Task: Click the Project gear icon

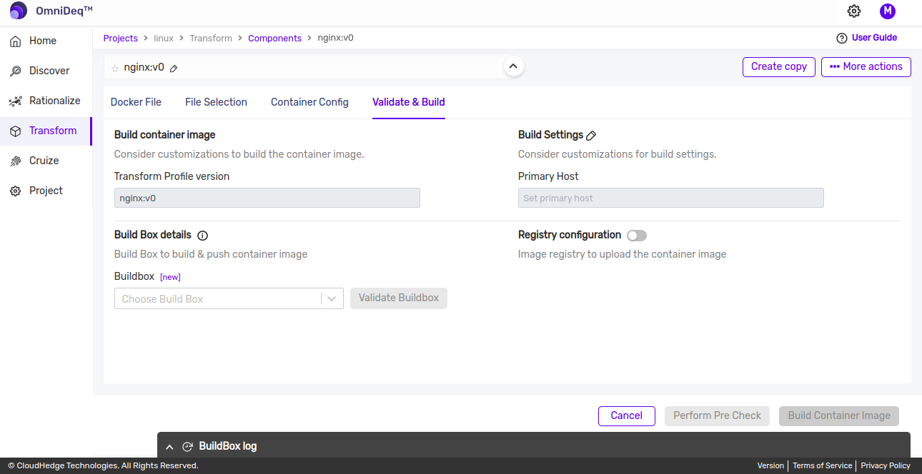Action: pos(15,191)
